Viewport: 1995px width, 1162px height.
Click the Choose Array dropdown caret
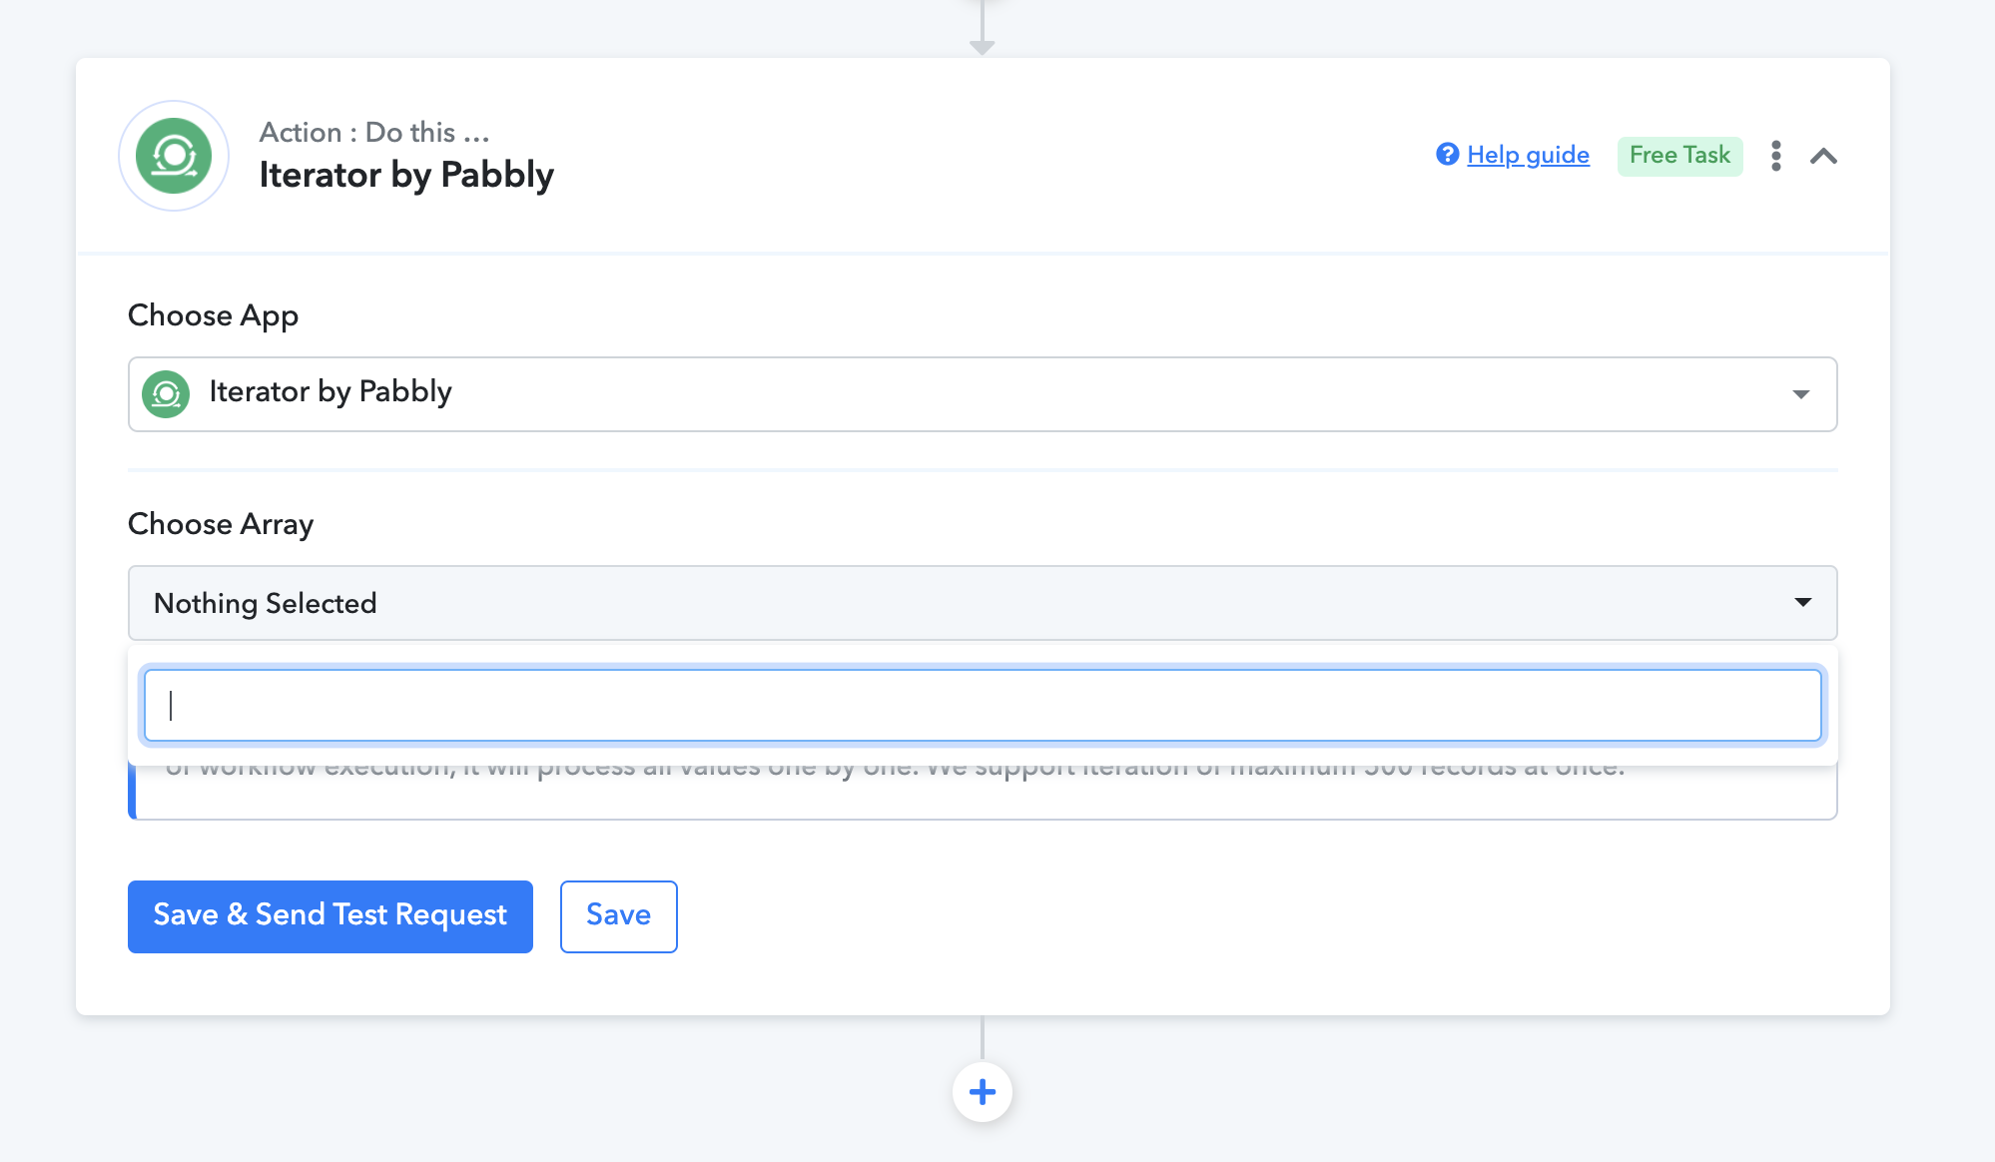[1803, 602]
